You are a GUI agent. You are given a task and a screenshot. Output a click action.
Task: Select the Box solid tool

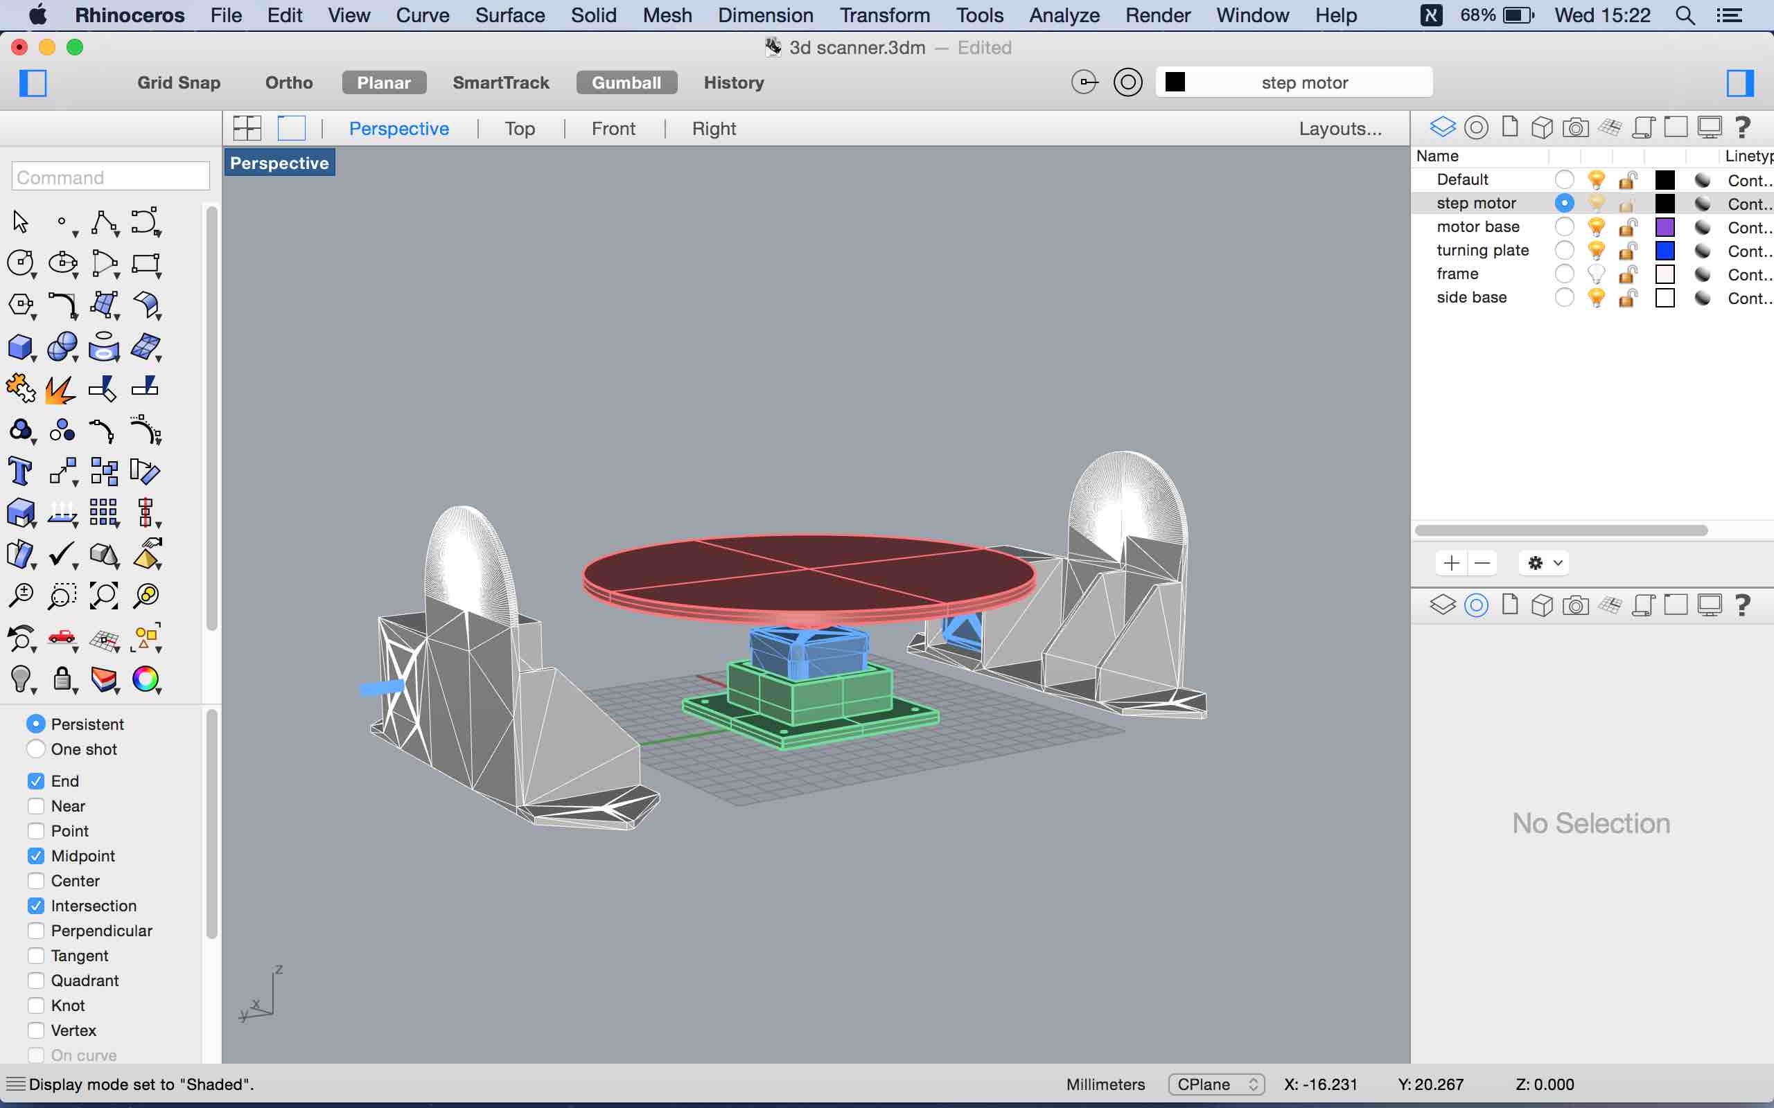click(21, 347)
